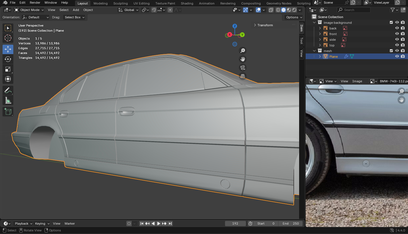
Task: Uncheck the 'image background' collection checkbox
Action: coord(391,23)
